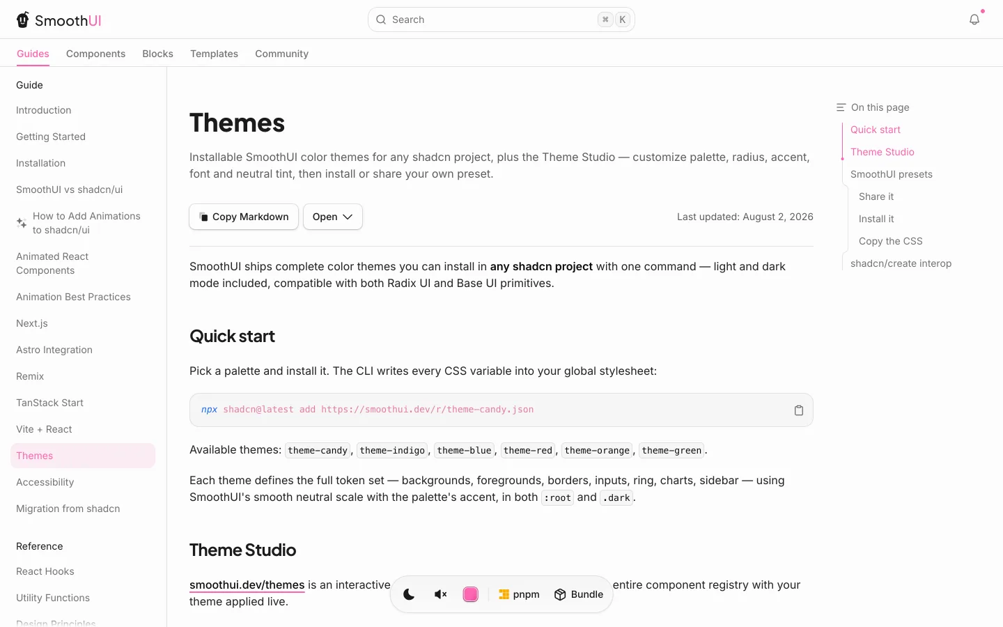The width and height of the screenshot is (1003, 627).
Task: Open Migration from shadcn guide
Action: [x=83, y=509]
